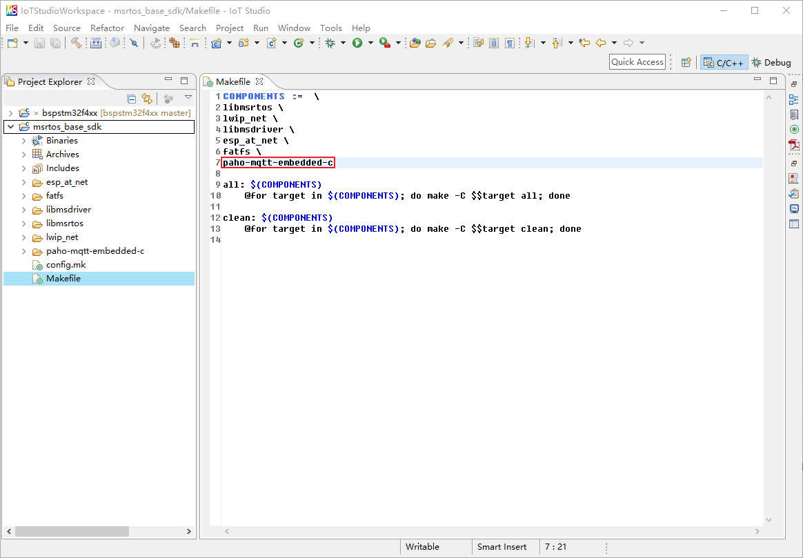
Task: Click Collapse All icon in Project Explorer
Action: (x=132, y=99)
